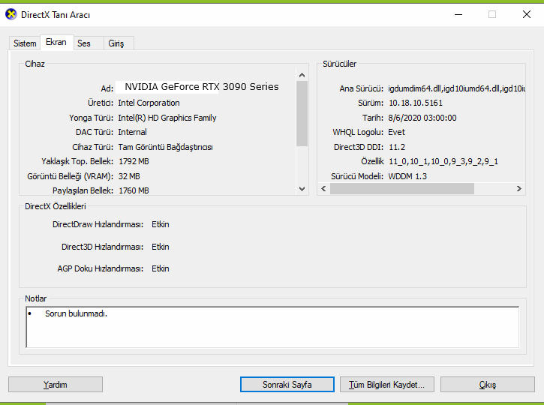This screenshot has height=405, width=544.
Task: Click Sürücüler scroll left arrow
Action: point(323,189)
